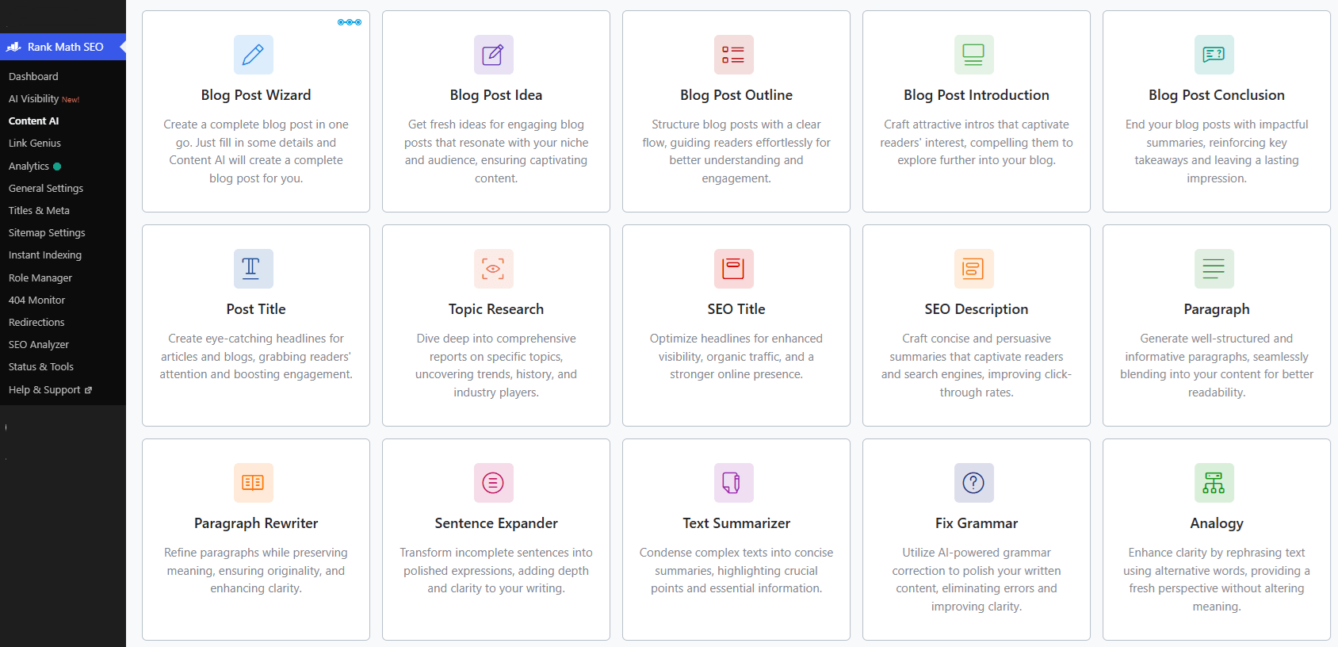Open the Blog Post Idea edit icon
Image resolution: width=1338 pixels, height=647 pixels.
(494, 55)
